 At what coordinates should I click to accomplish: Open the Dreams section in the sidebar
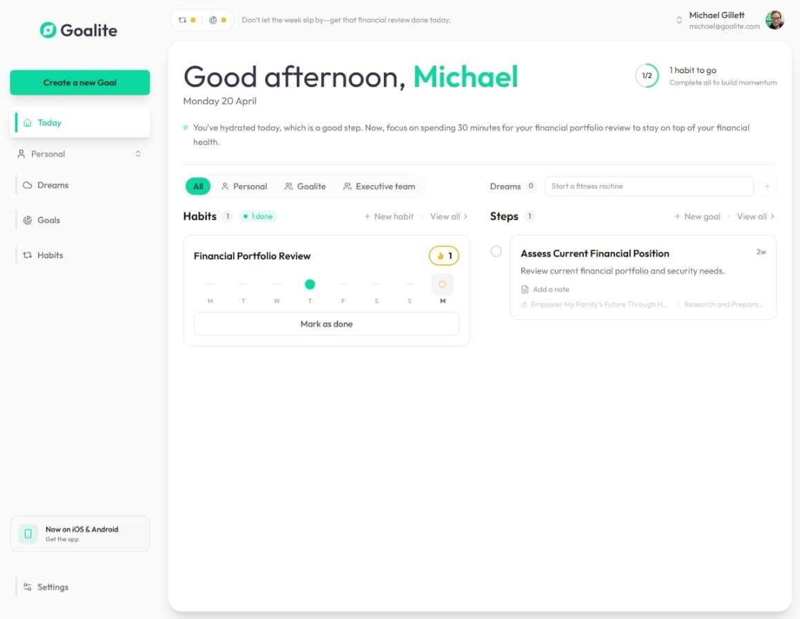point(52,185)
